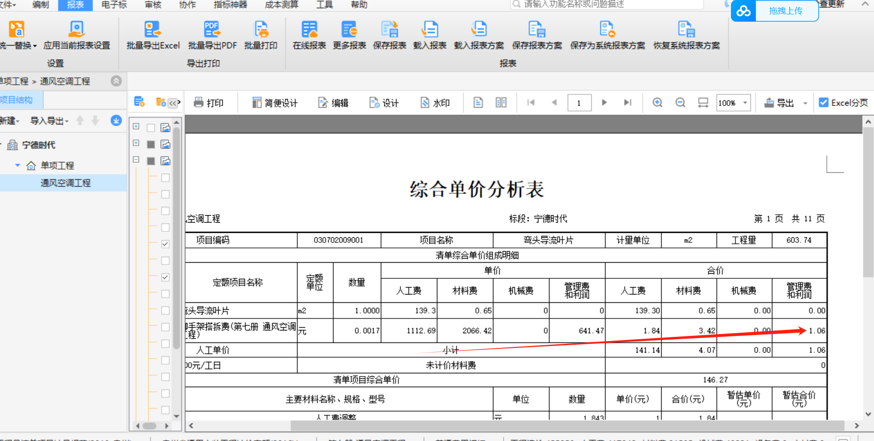The height and width of the screenshot is (441, 874).
Task: Click the page number input field
Action: pyautogui.click(x=579, y=103)
